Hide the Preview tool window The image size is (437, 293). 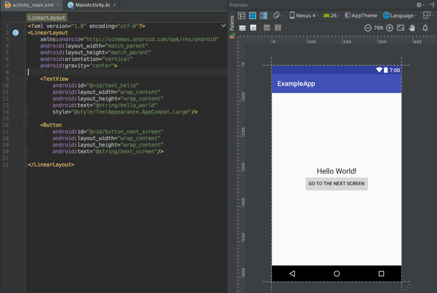click(x=432, y=5)
